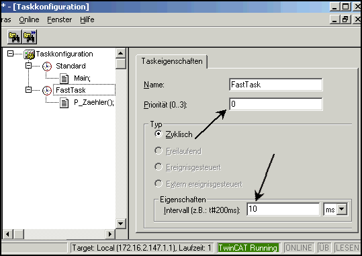The image size is (362, 256).
Task: Click the TwinCAT Running status indicator
Action: point(248,248)
